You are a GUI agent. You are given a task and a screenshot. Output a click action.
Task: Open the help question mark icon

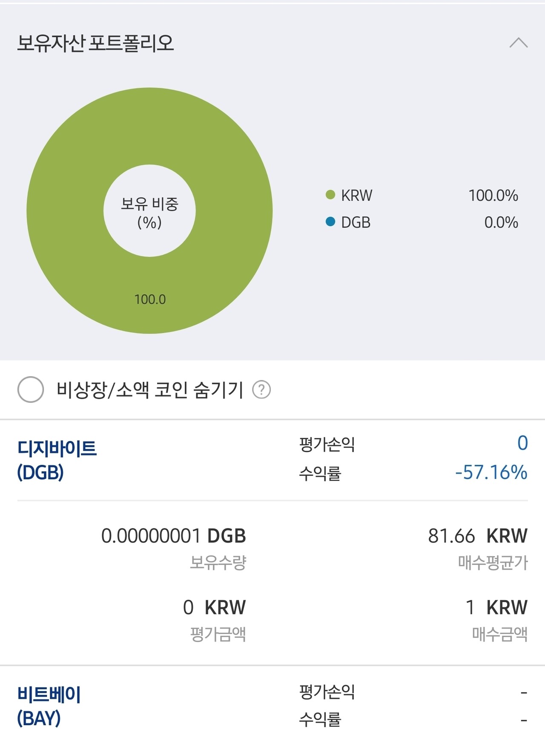[x=261, y=389]
